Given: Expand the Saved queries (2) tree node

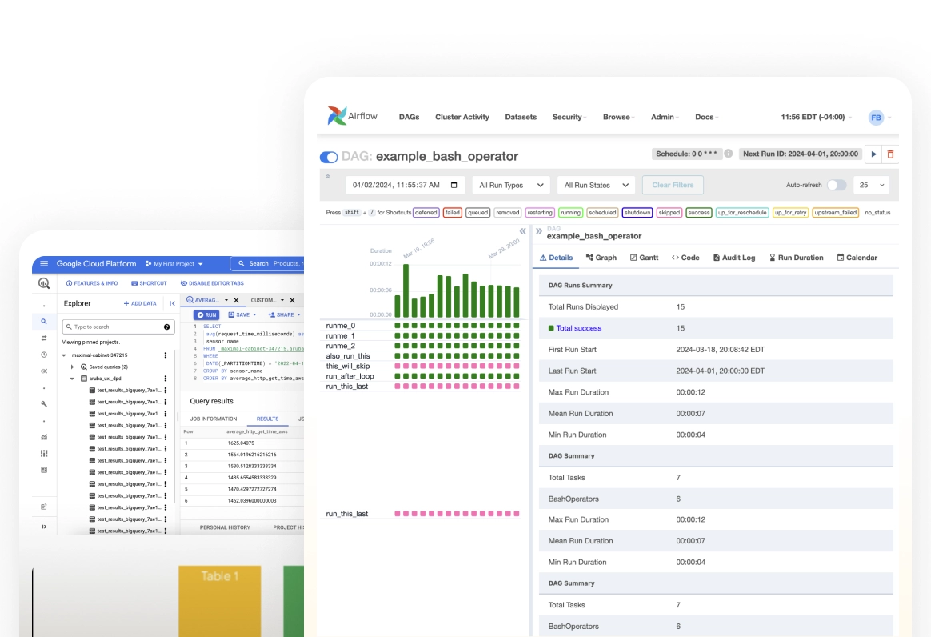Looking at the screenshot, I should coord(73,367).
